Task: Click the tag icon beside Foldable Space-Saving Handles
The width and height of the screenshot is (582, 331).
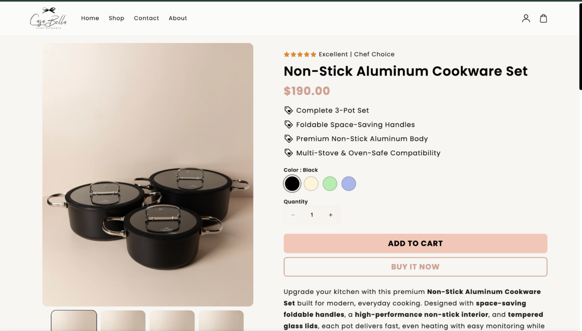Action: pyautogui.click(x=288, y=125)
